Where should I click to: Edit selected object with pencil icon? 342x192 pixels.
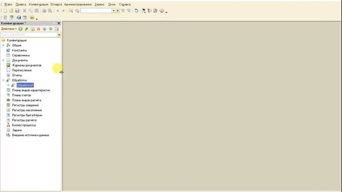click(26, 29)
